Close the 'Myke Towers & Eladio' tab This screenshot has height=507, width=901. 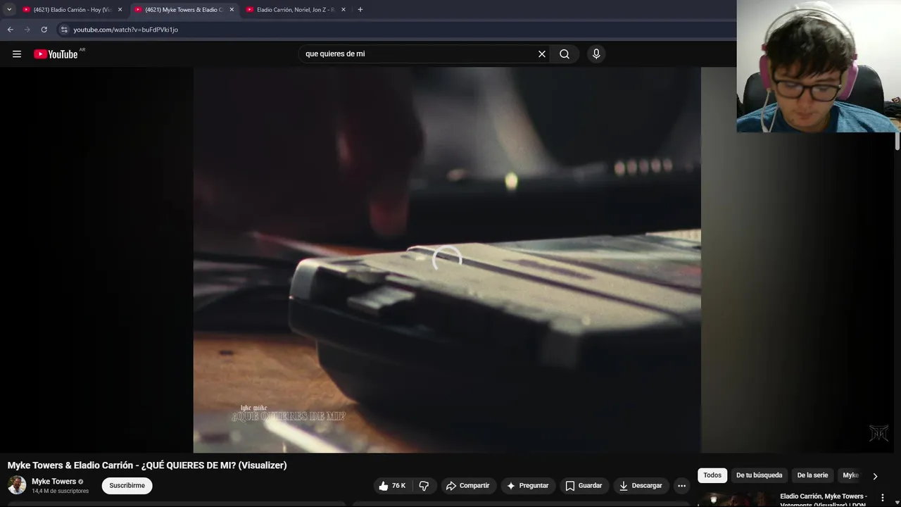tap(232, 10)
